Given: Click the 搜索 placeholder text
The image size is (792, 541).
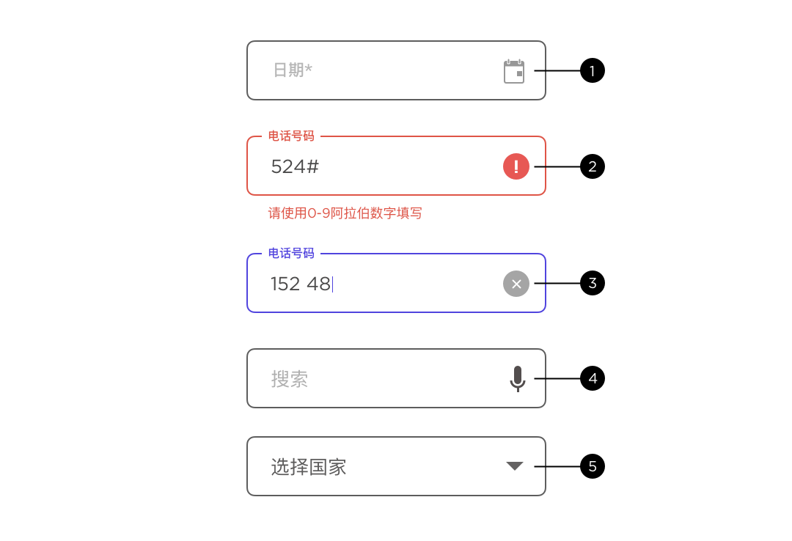Looking at the screenshot, I should click(290, 379).
